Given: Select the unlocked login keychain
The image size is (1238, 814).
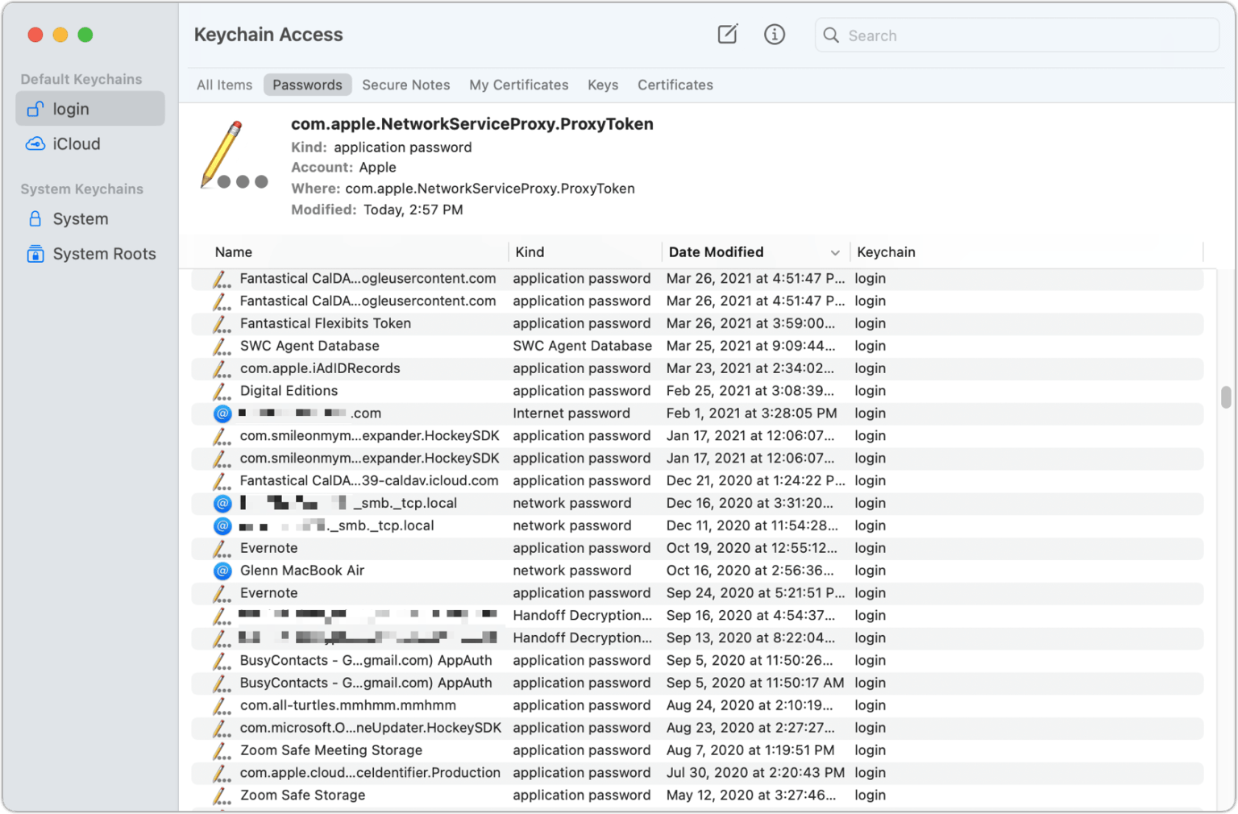Looking at the screenshot, I should (x=71, y=109).
